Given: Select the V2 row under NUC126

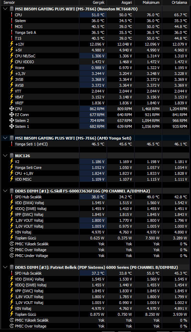Looking at the screenshot, I should click(x=95, y=162).
